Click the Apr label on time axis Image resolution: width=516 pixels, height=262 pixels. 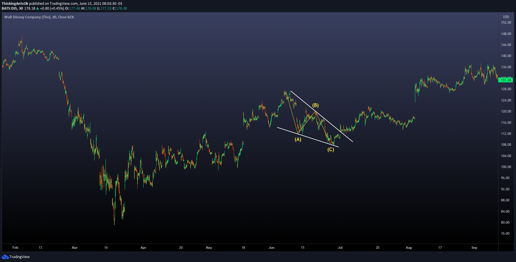click(143, 248)
